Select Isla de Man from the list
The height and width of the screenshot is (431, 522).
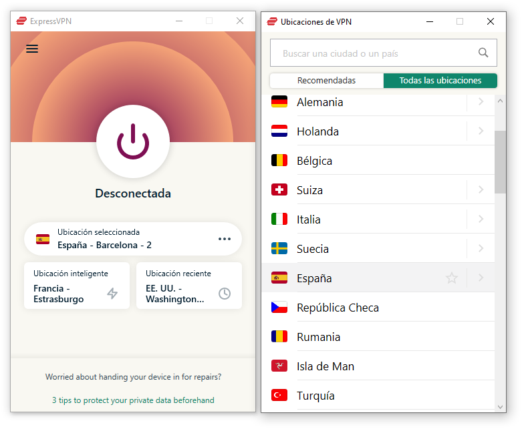(x=378, y=366)
